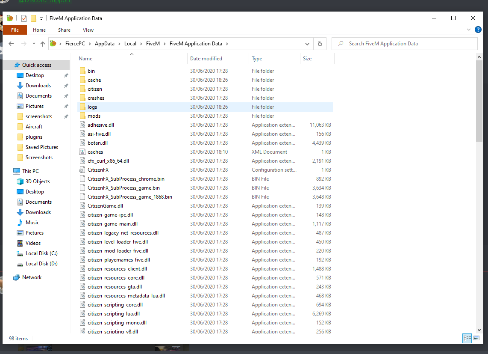Click CitizenFX_SubProcess_game_1868.bin file name
Screen dimensions: 488x354
[130, 197]
